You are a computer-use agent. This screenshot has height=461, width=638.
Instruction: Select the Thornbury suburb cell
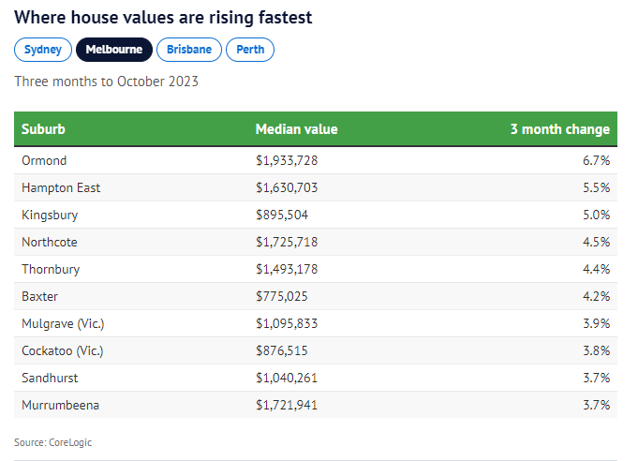pyautogui.click(x=51, y=269)
